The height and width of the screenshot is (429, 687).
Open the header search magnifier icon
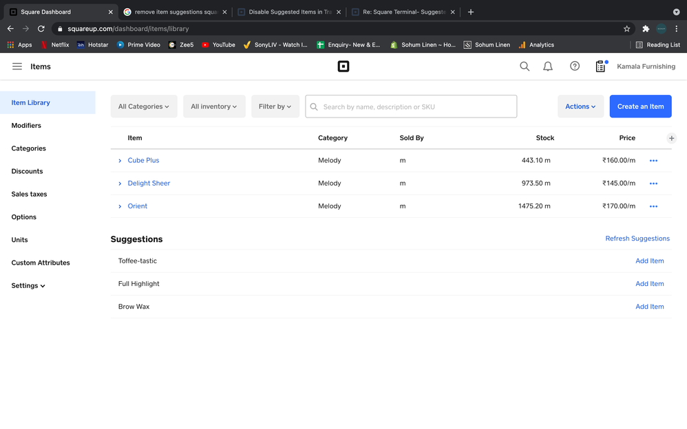[525, 67]
